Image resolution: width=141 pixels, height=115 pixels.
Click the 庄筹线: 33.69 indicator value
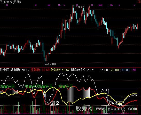click(x=40, y=70)
